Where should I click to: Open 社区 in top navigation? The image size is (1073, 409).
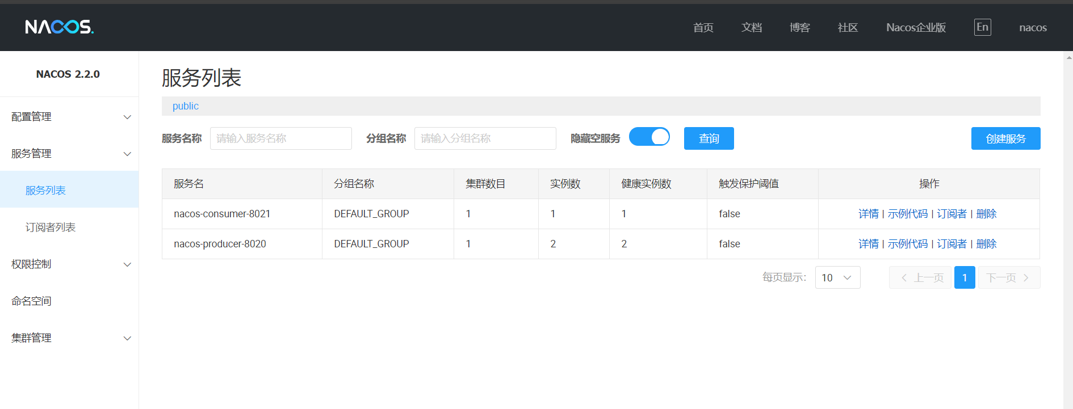848,27
